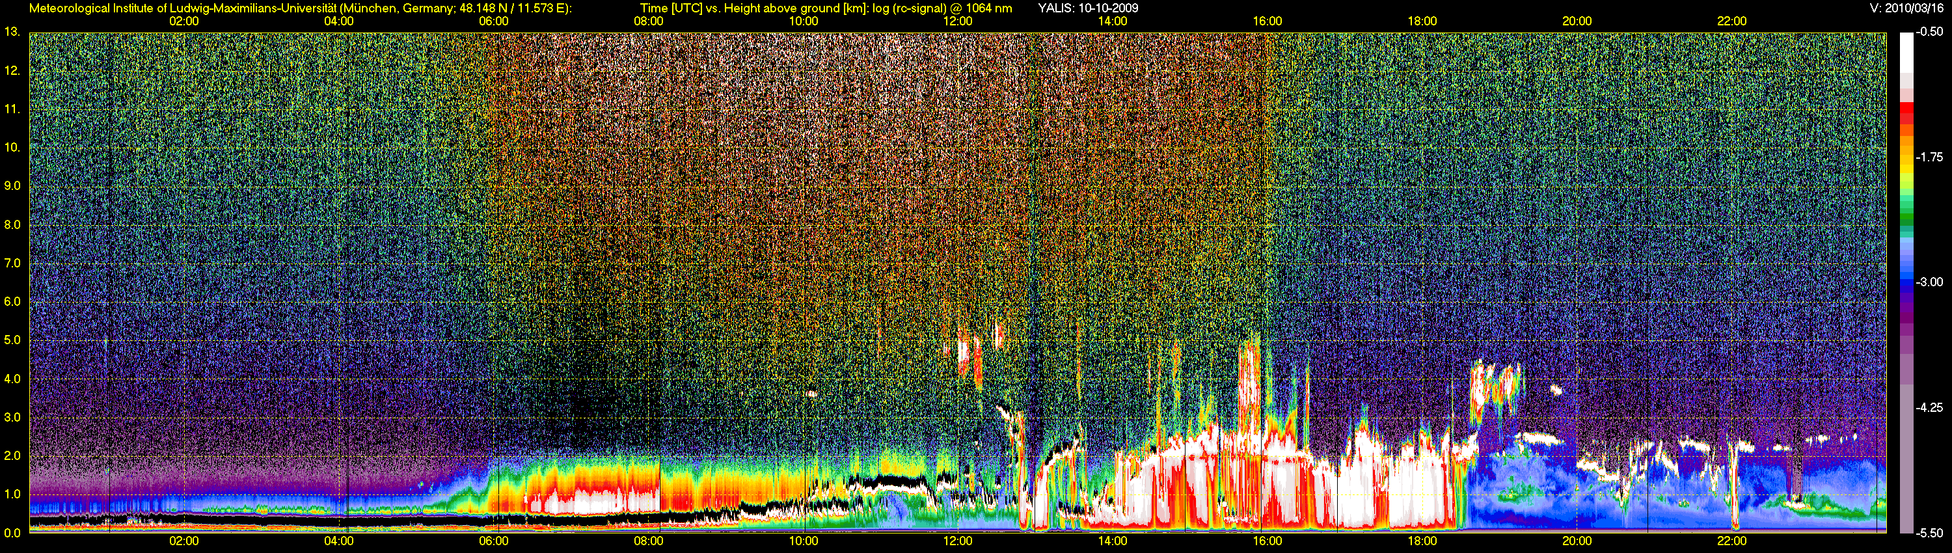Click the 08:00 label on the bottom time axis
The image size is (1952, 553).
coord(649,542)
